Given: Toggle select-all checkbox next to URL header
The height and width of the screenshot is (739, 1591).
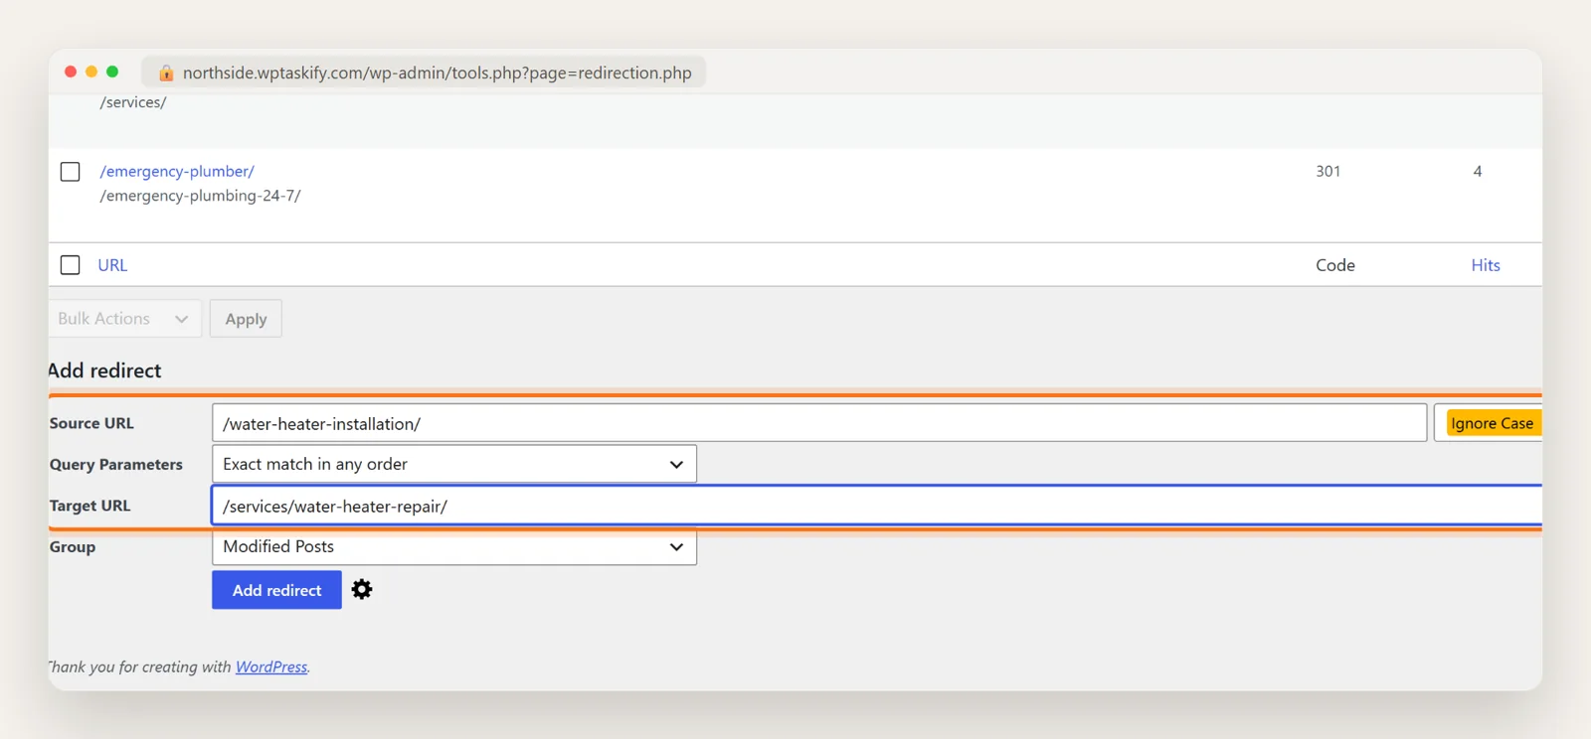Looking at the screenshot, I should (71, 265).
